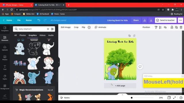Click the duplicate element icon
This screenshot has width=184, height=103.
pyautogui.click(x=176, y=27)
